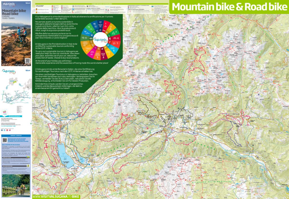Click the 'Mountain bike Road bike' cover title

point(14,12)
